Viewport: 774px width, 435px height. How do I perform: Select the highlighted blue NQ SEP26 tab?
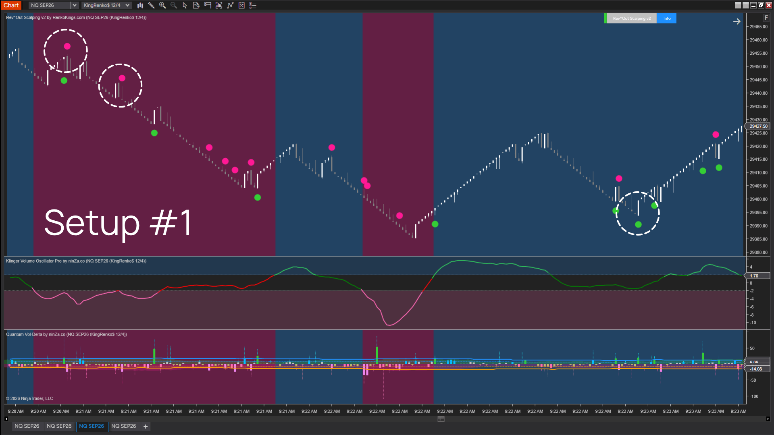92,426
